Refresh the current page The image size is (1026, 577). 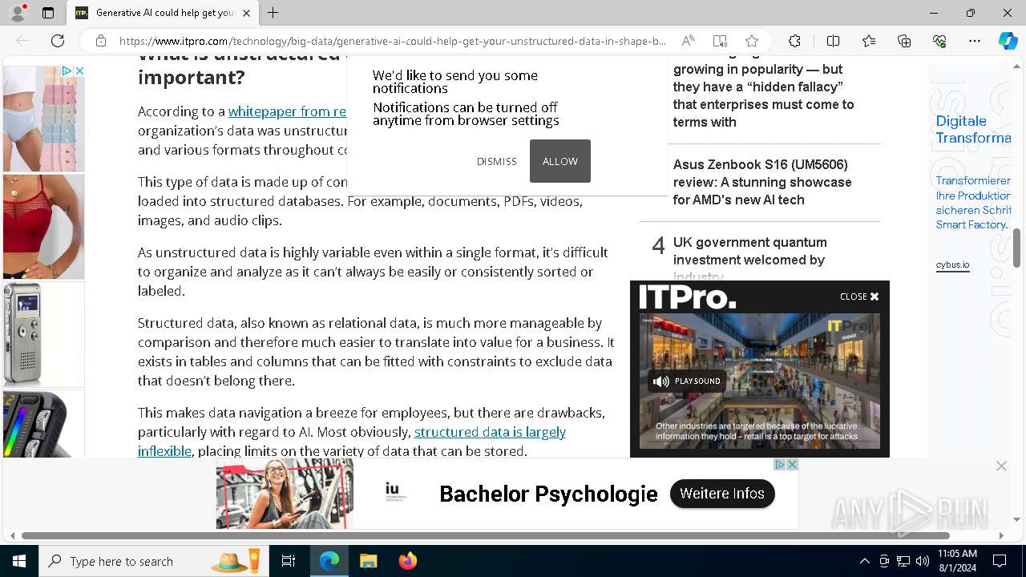point(58,41)
